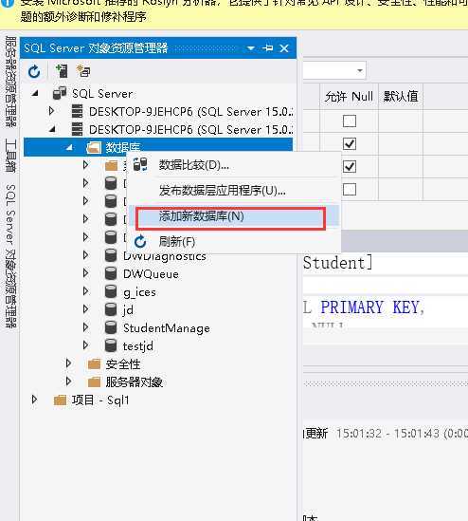Expand the DWQueue database node
The image size is (468, 521).
point(85,273)
